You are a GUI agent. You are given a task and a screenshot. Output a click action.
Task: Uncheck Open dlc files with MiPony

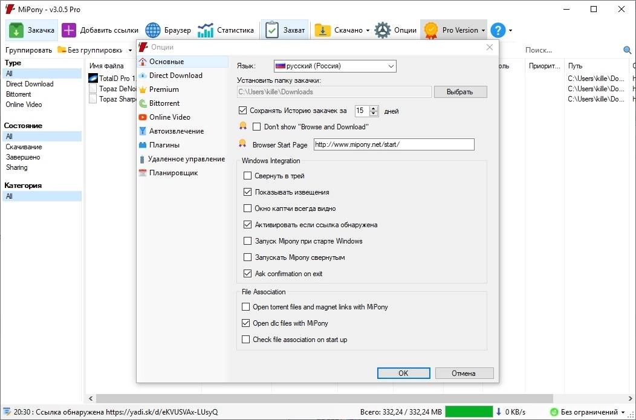[246, 323]
